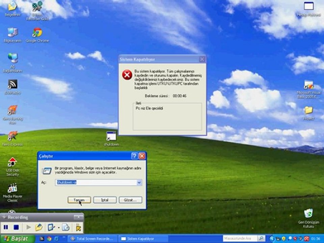
Task: Expand hidden tray icons with the arrow
Action: [272, 239]
